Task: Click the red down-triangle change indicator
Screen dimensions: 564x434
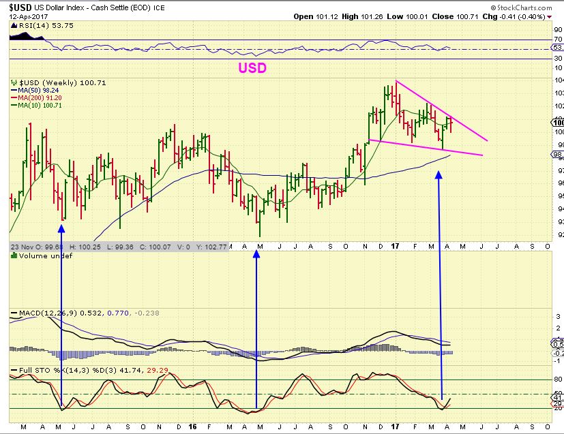Action: coord(549,17)
